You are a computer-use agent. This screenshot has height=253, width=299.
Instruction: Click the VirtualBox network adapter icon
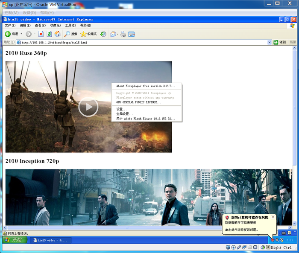244,247
